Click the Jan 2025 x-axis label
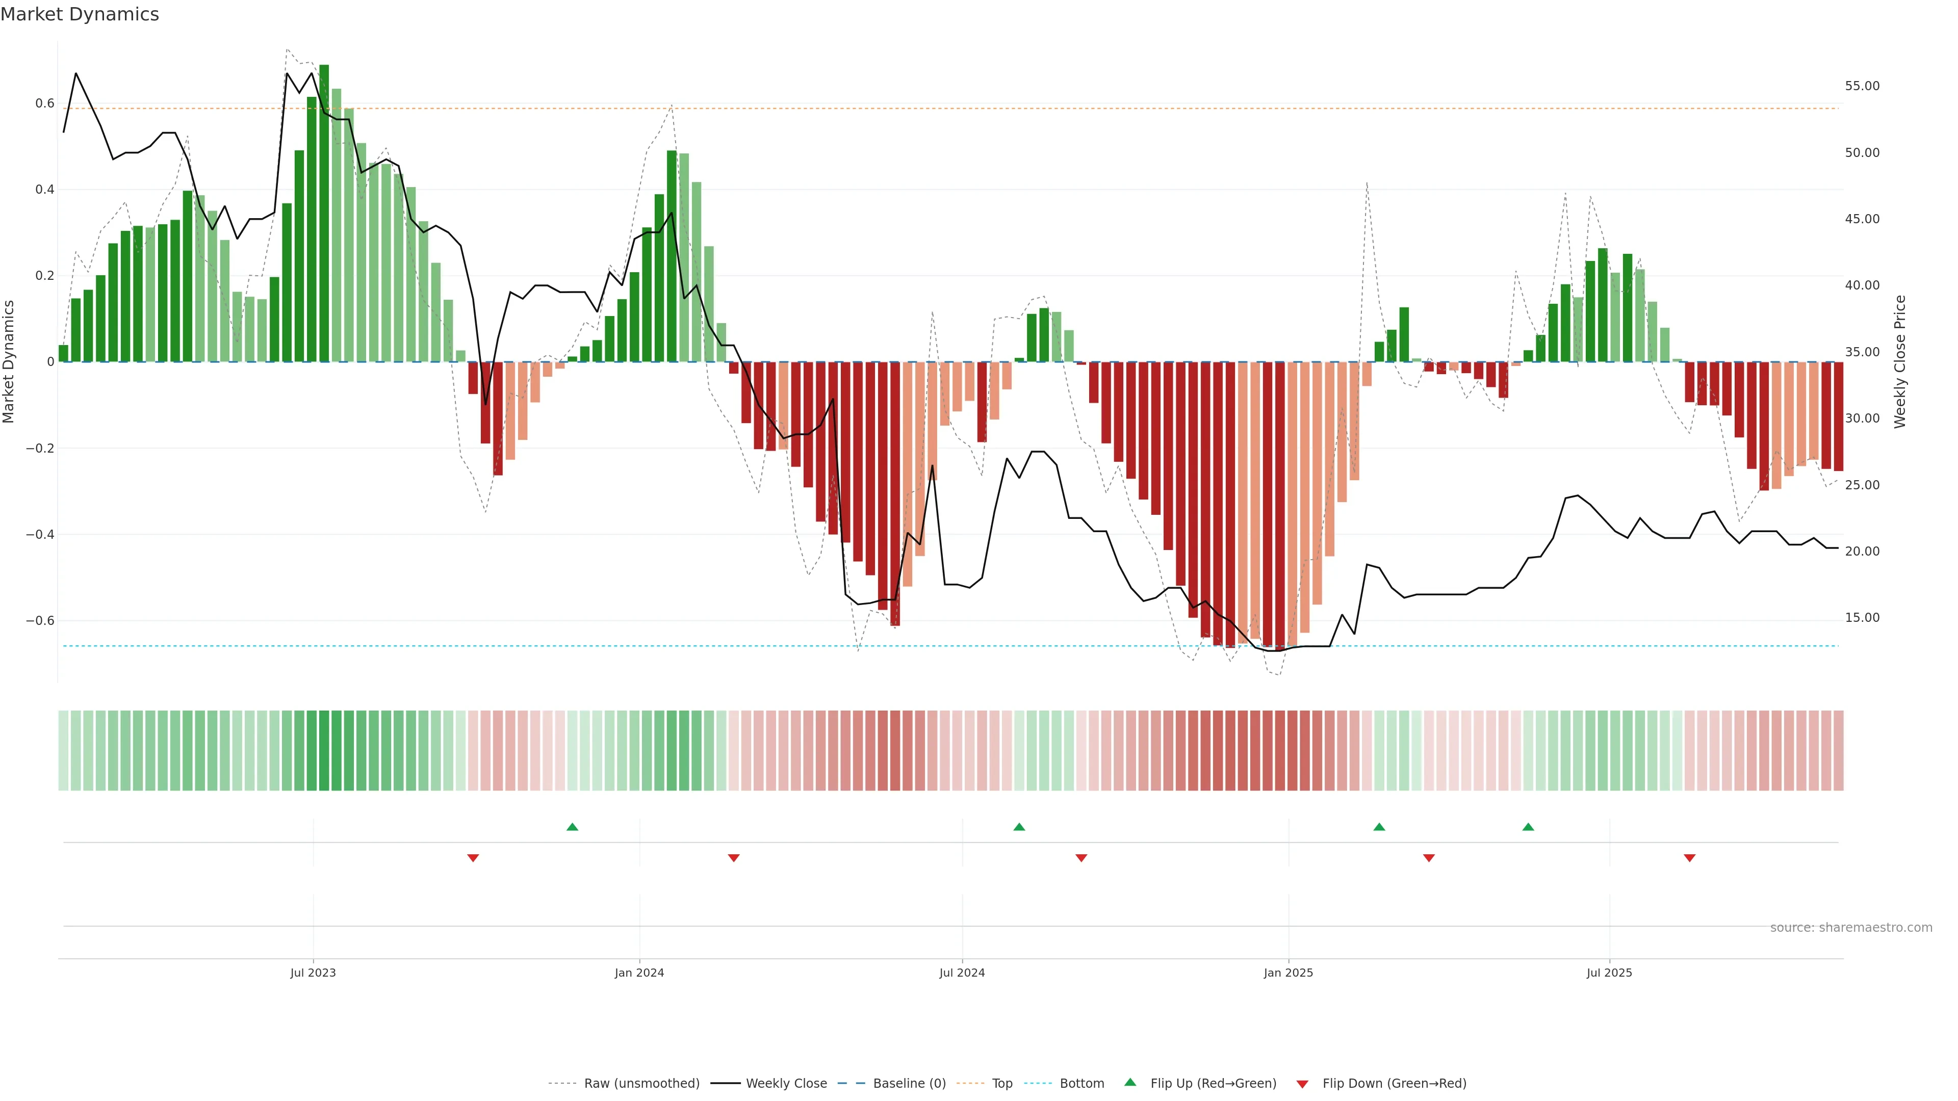1958x1101 pixels. pyautogui.click(x=1289, y=973)
